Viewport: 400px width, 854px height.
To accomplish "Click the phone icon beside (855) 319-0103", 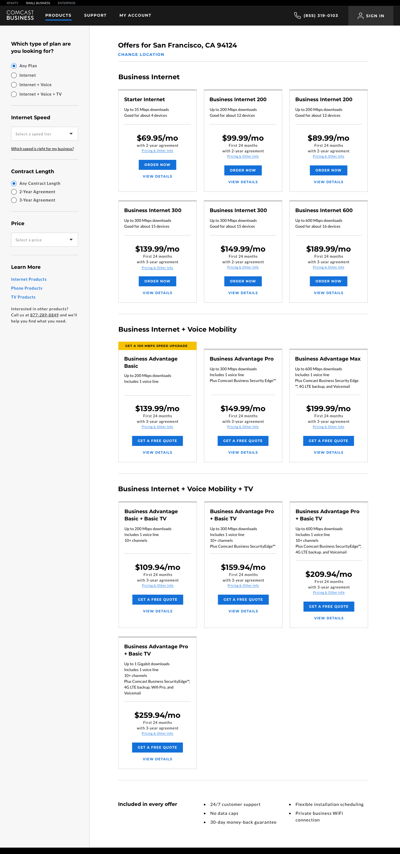I will pos(297,15).
